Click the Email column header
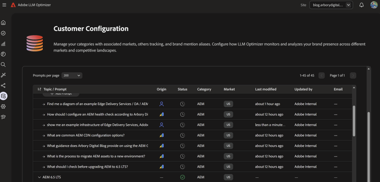The height and width of the screenshot is (182, 380). tap(338, 89)
